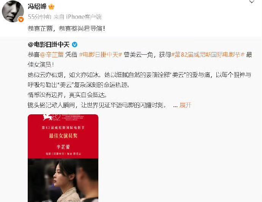Open the 冯绍峰 username link

coord(37,7)
